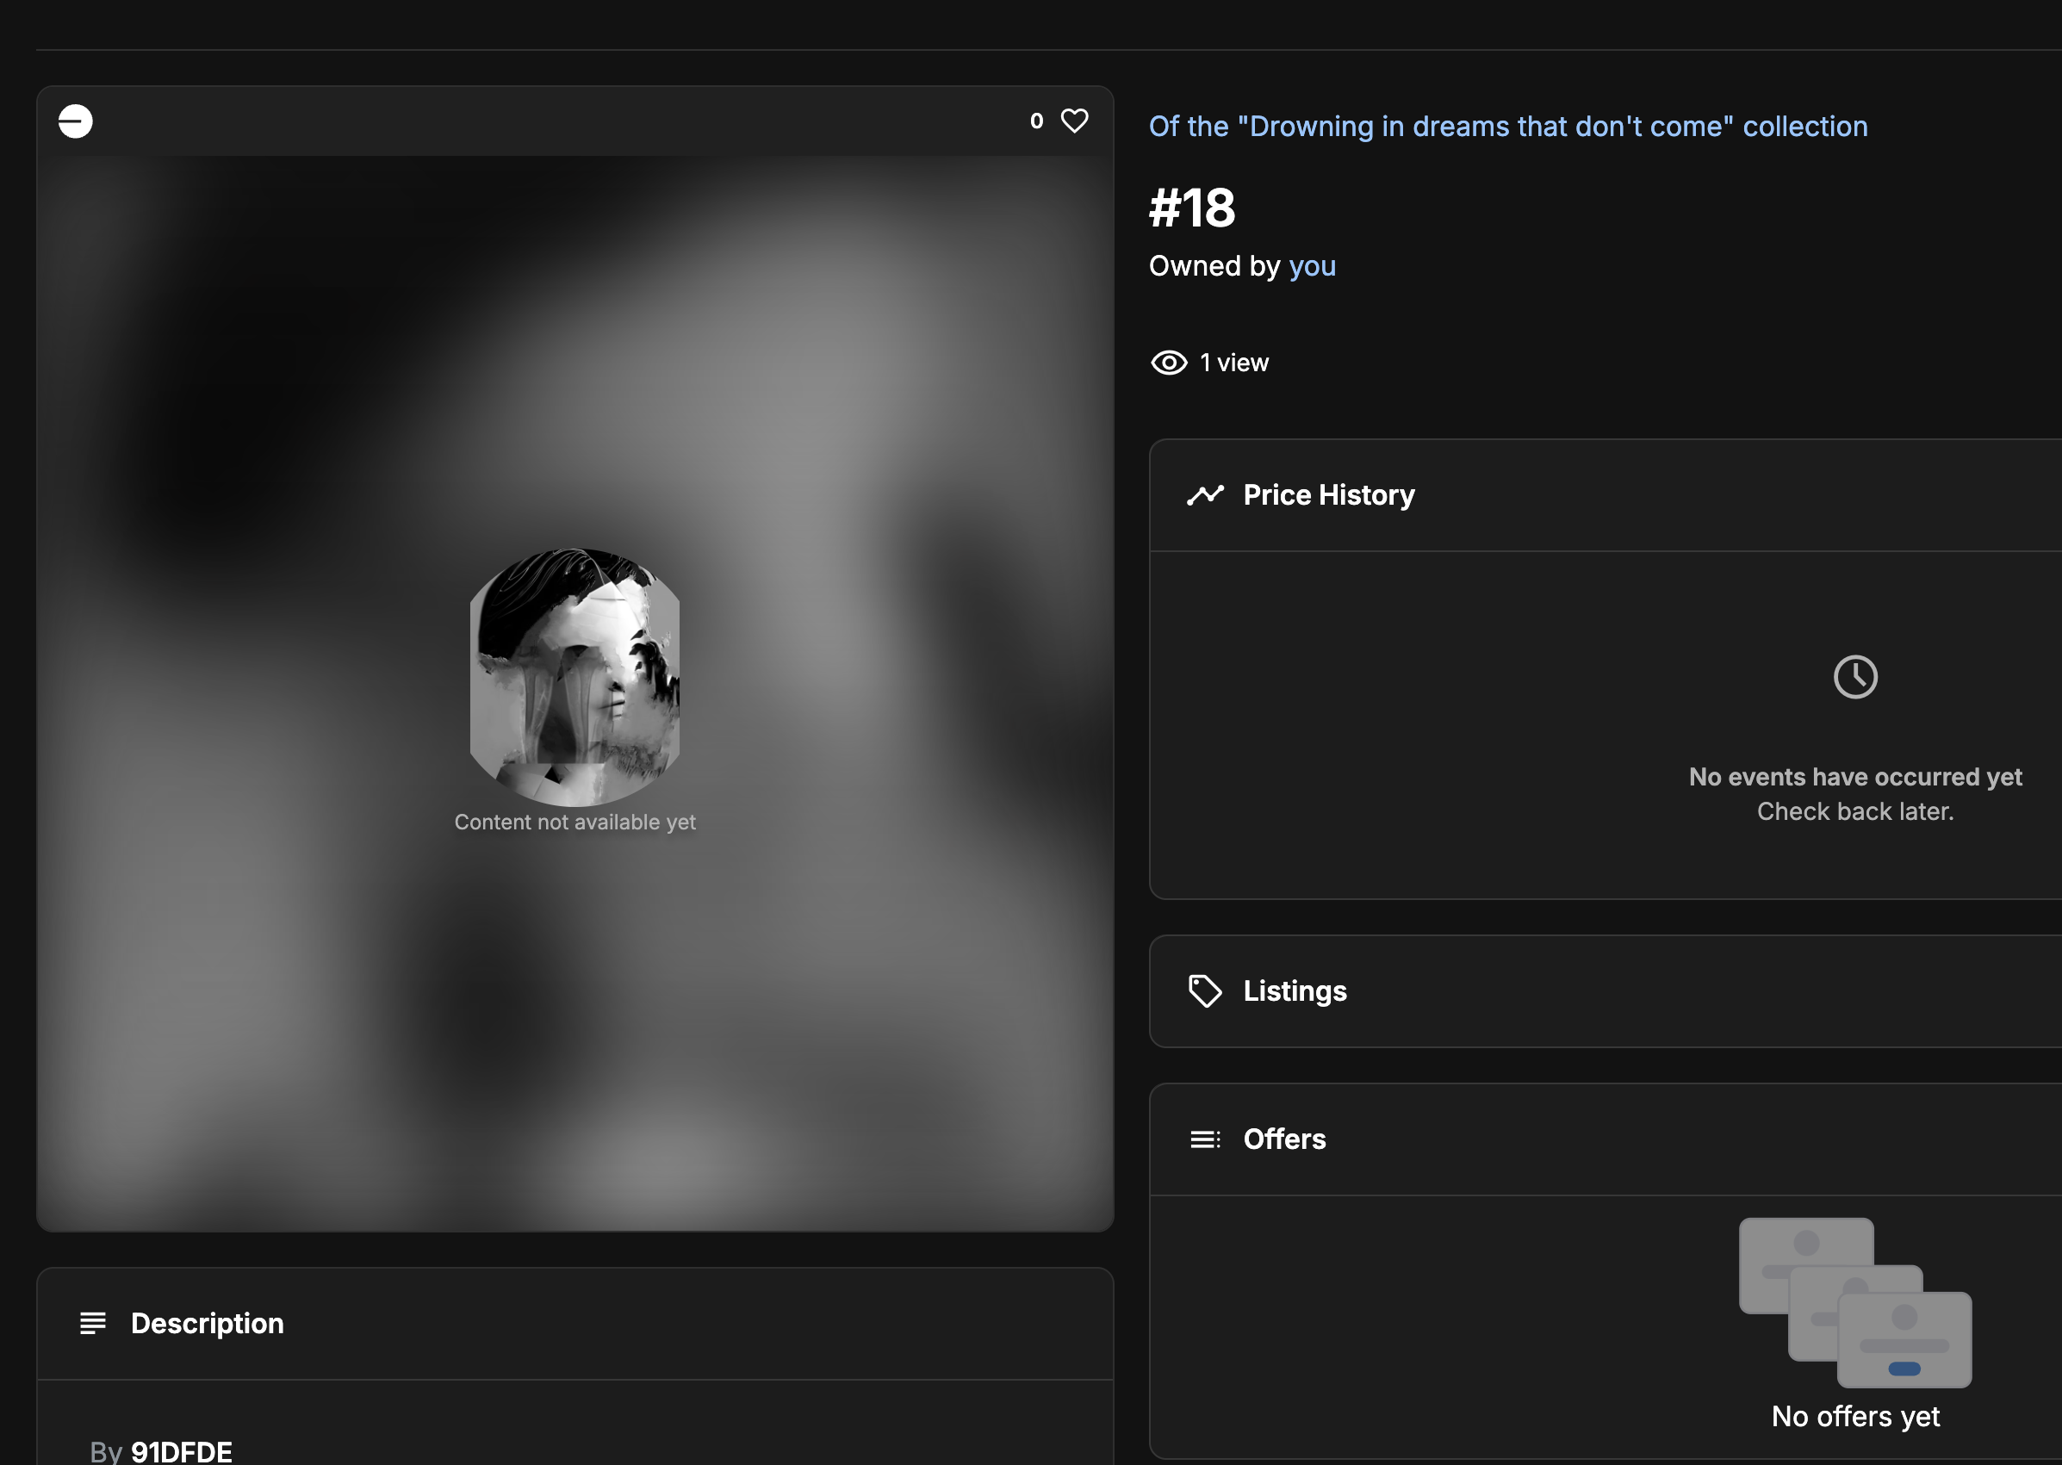Image resolution: width=2062 pixels, height=1465 pixels.
Task: Click the clock icon in Price History
Action: click(1854, 677)
